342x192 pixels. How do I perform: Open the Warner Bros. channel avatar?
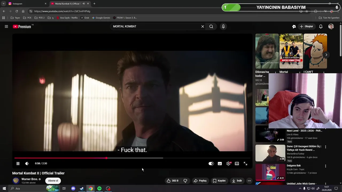[16, 181]
